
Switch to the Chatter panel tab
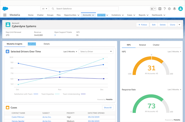156,45
